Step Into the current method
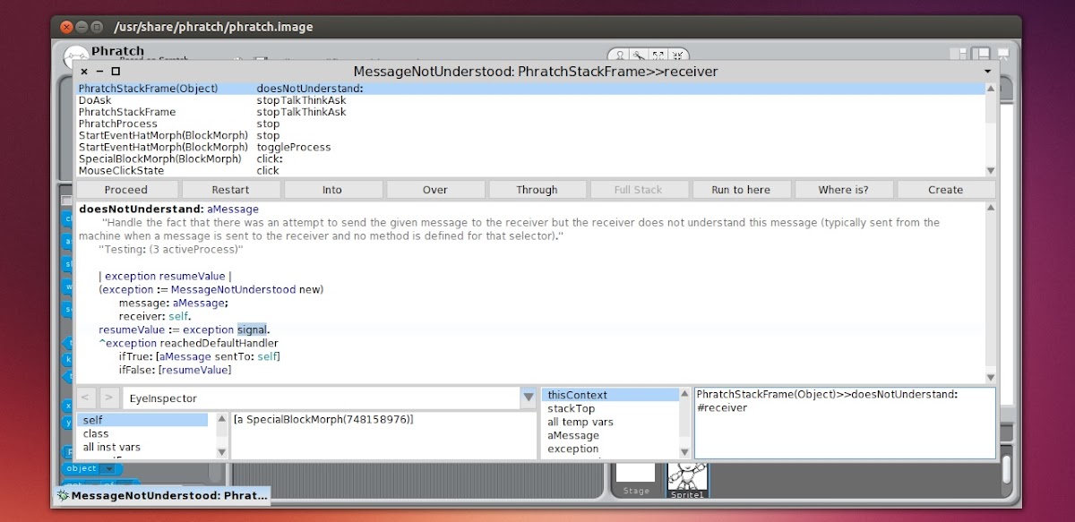The width and height of the screenshot is (1075, 522). 332,190
